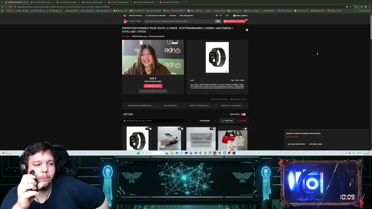
Task: Click Ne plus participer in the notice
Action: pos(296,144)
